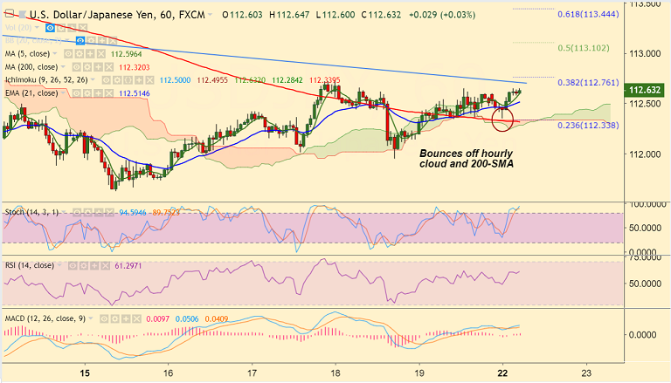Click plus icon next to Stoch indicator

98,212
